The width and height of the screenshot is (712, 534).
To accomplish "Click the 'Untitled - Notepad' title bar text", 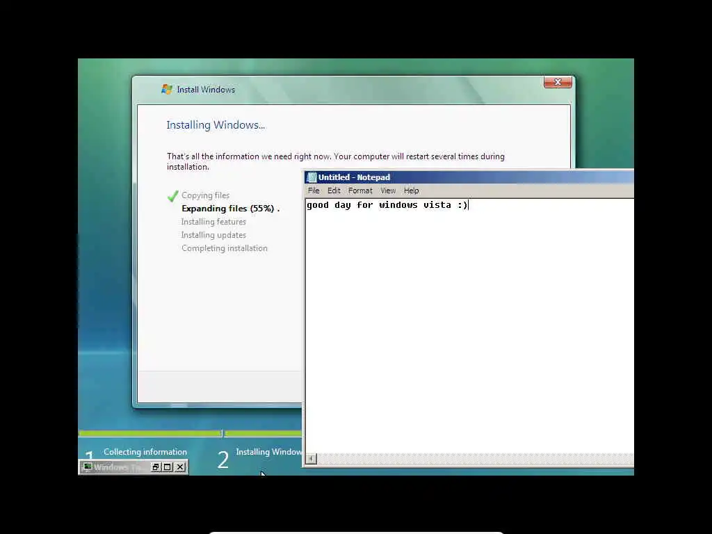I will tap(354, 177).
